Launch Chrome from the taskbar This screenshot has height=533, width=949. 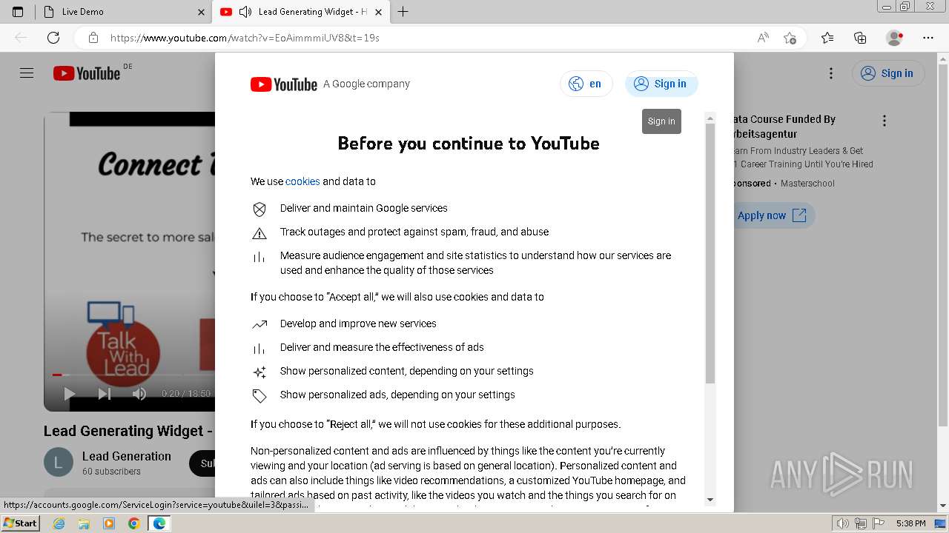coord(133,523)
